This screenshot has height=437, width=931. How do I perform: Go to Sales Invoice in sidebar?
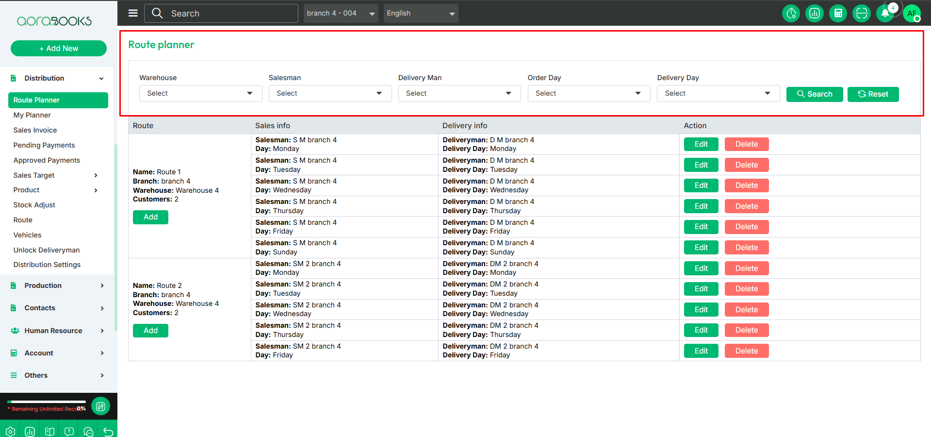pos(35,130)
